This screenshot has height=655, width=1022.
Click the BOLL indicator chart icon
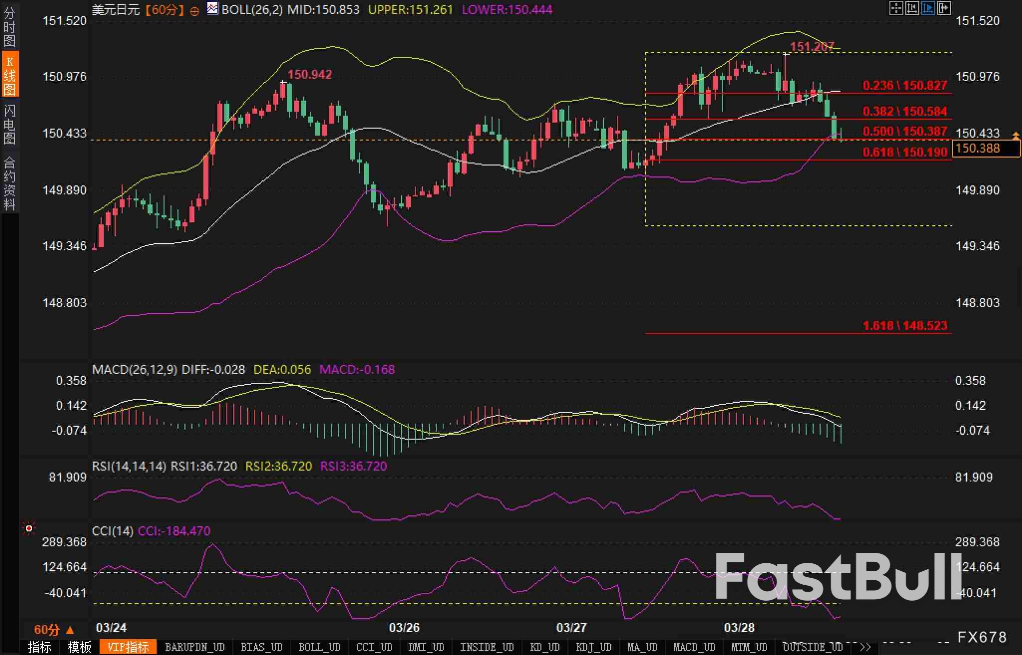[213, 8]
